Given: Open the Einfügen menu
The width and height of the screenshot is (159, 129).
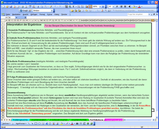Looking at the screenshot, I should pos(34,15).
